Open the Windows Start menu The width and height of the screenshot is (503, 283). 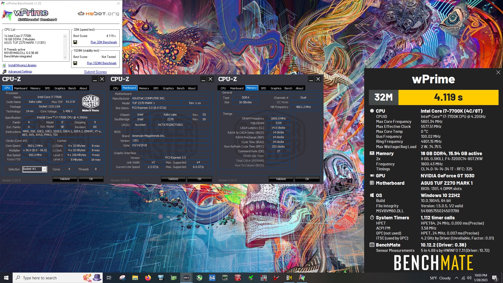(x=6, y=278)
